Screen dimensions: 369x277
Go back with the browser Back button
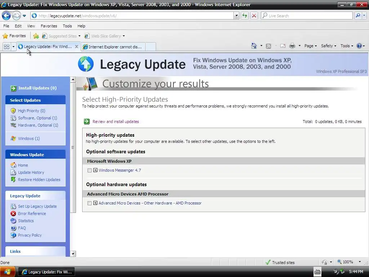(6, 16)
